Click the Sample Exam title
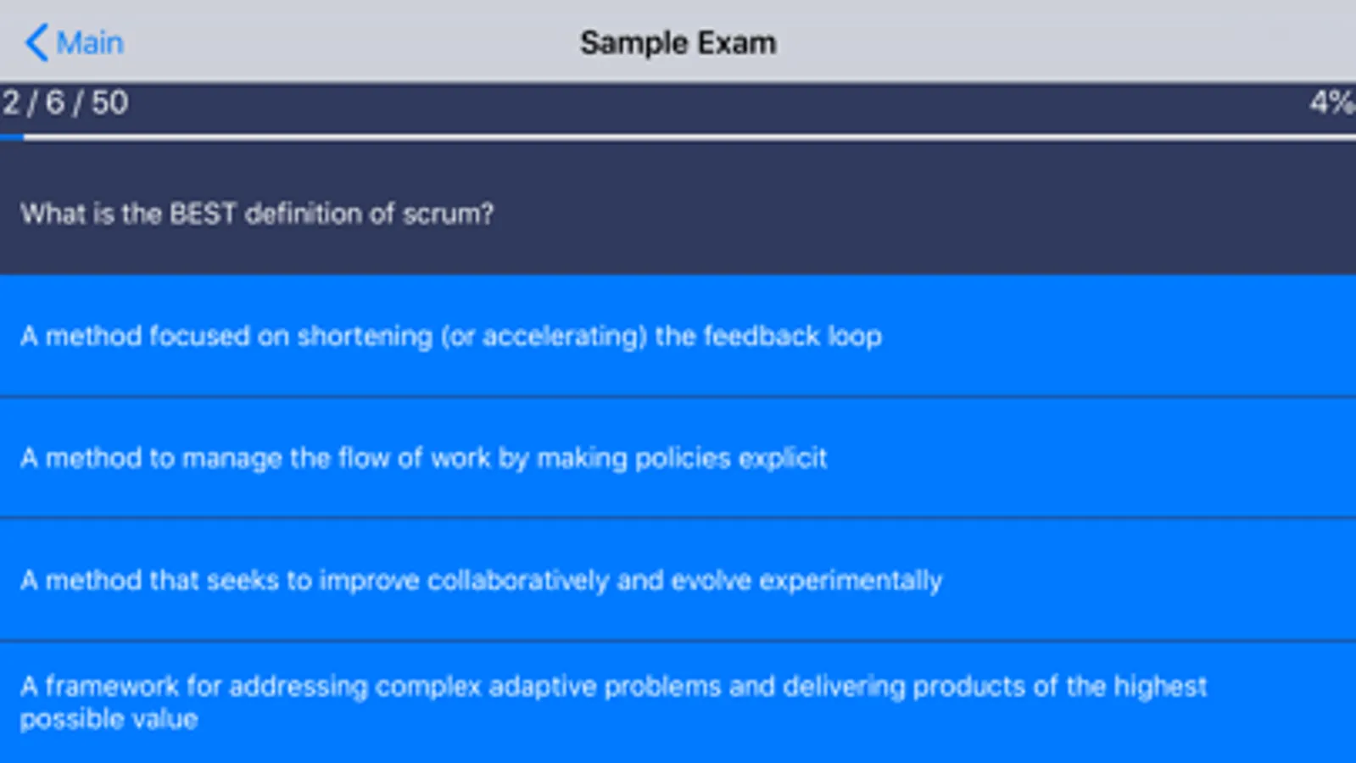1356x763 pixels. coord(678,42)
